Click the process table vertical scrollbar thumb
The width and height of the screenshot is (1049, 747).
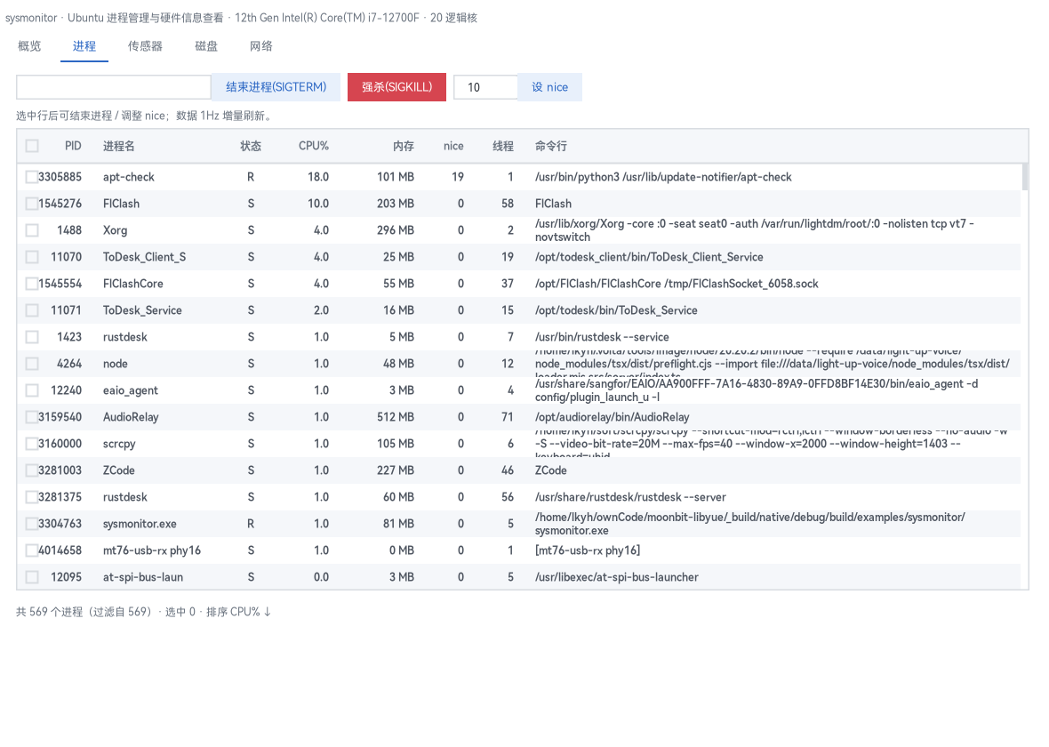1025,177
